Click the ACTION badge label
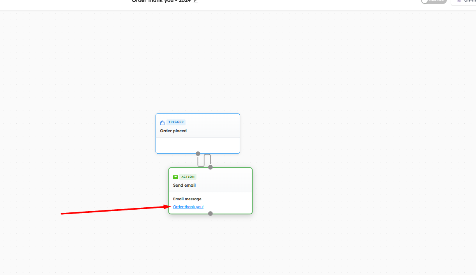The height and width of the screenshot is (275, 476). click(188, 177)
